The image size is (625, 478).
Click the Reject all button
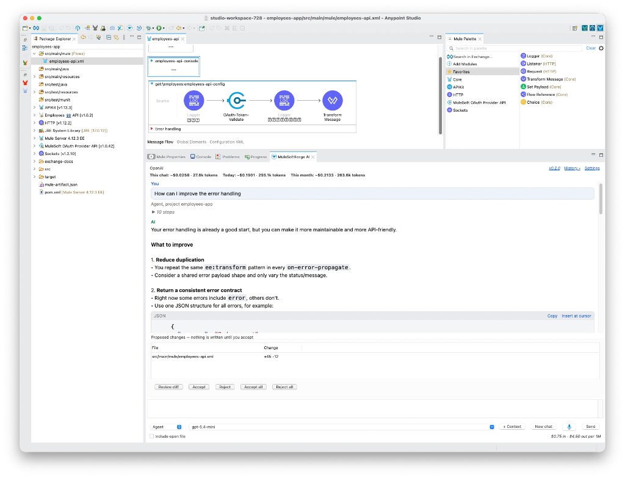coord(284,386)
